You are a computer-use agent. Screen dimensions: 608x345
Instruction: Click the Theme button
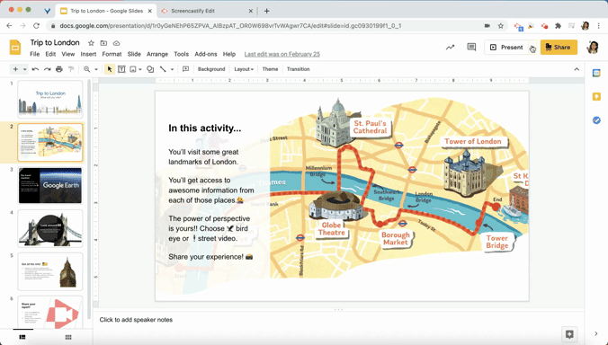pos(270,69)
